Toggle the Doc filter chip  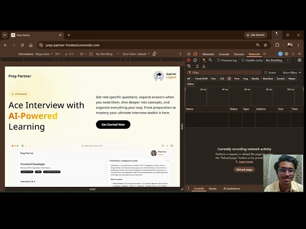coord(214,79)
